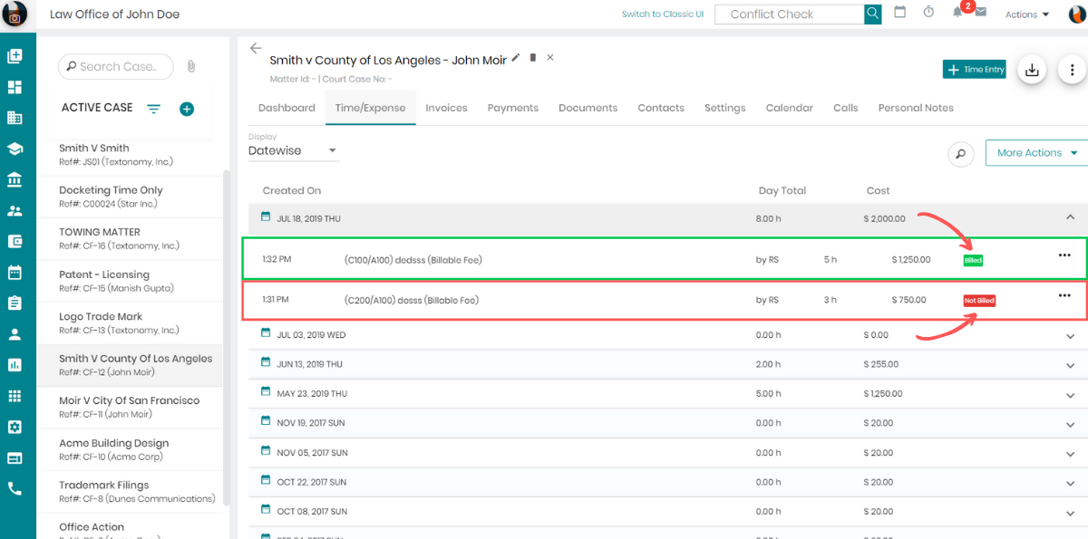This screenshot has height=539, width=1088.
Task: Start the timer stopwatch icon in top bar
Action: pos(928,12)
